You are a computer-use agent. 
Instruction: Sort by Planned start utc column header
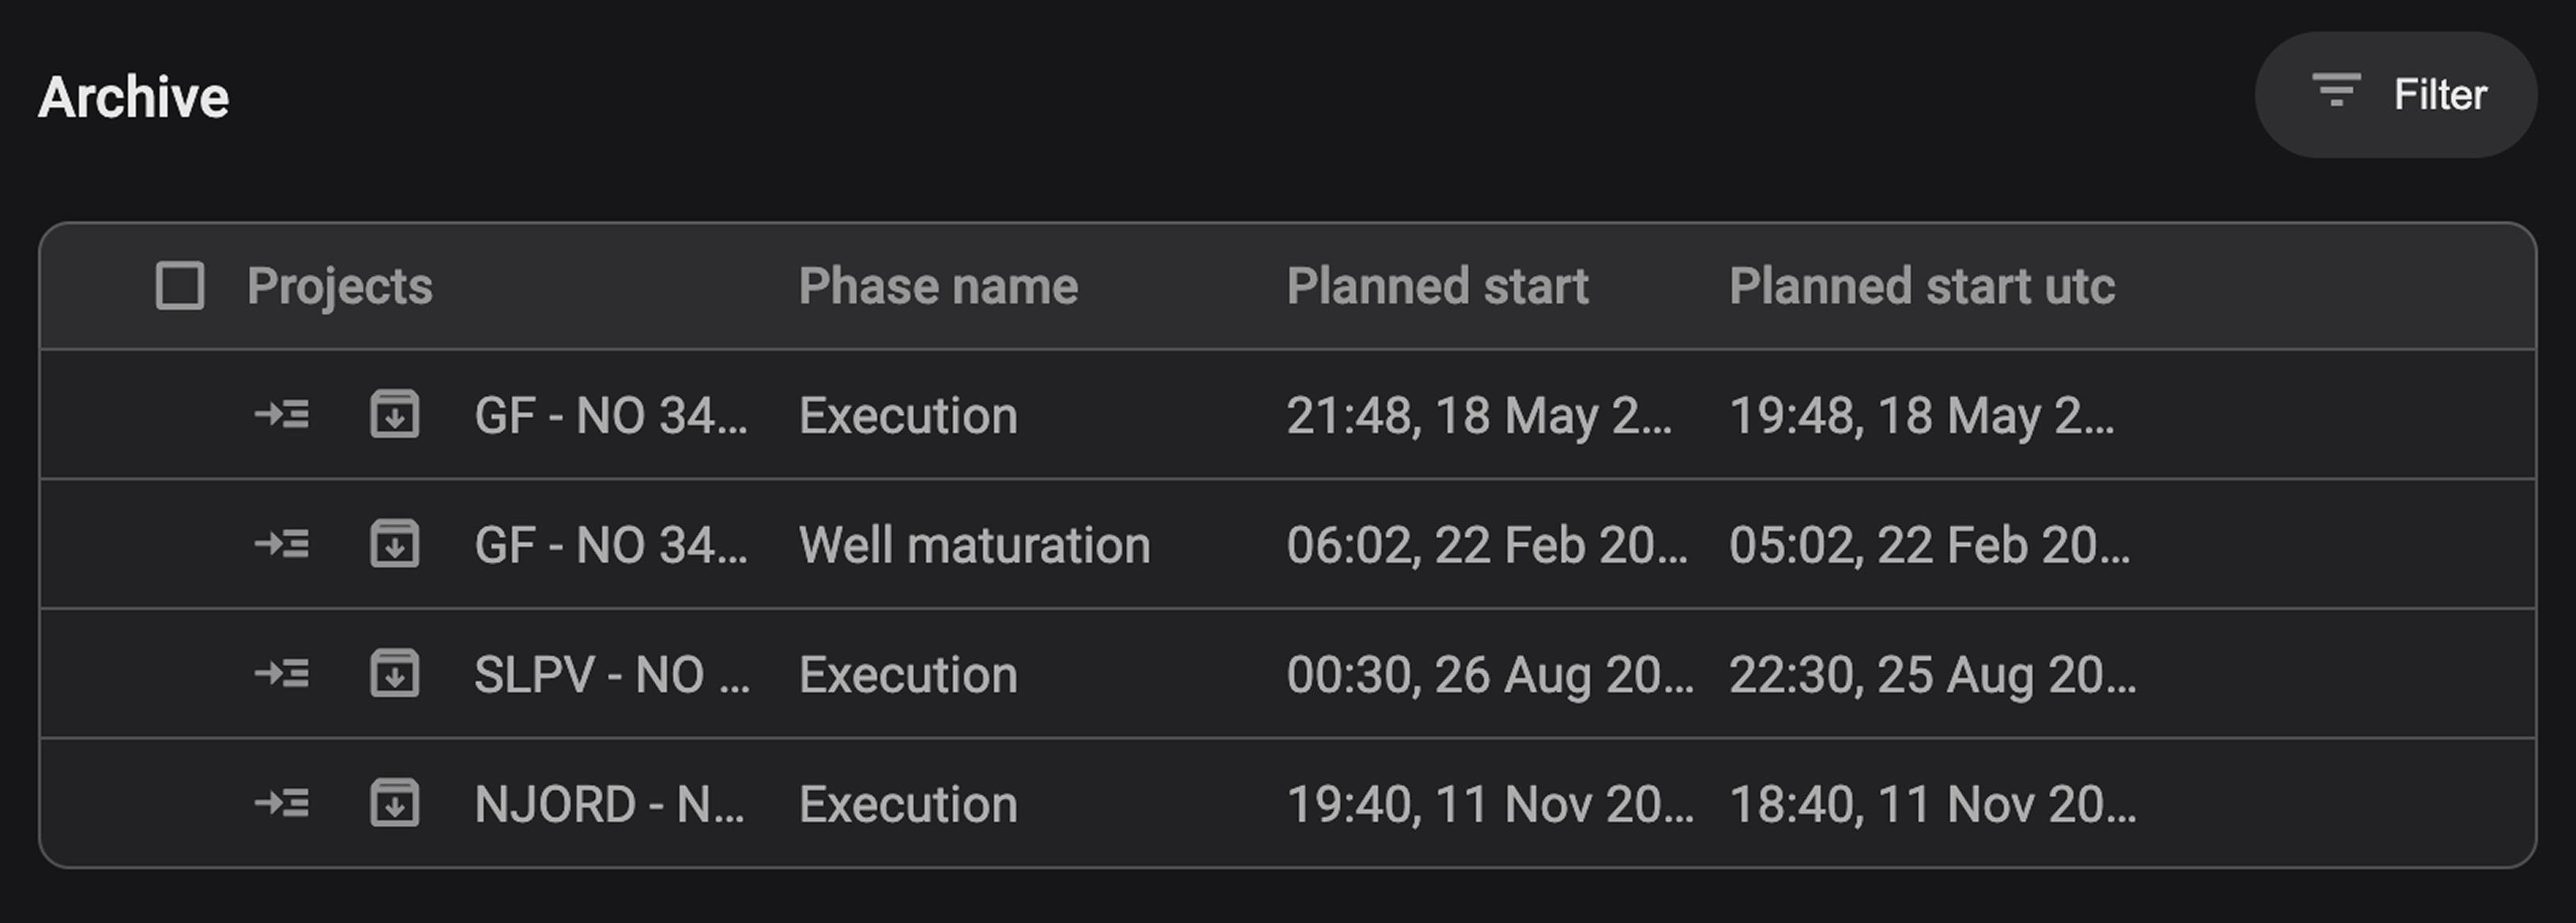tap(1921, 286)
